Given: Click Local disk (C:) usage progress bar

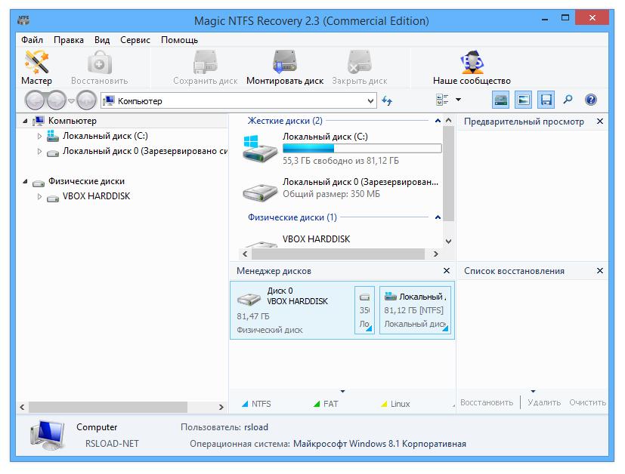Looking at the screenshot, I should click(x=362, y=149).
